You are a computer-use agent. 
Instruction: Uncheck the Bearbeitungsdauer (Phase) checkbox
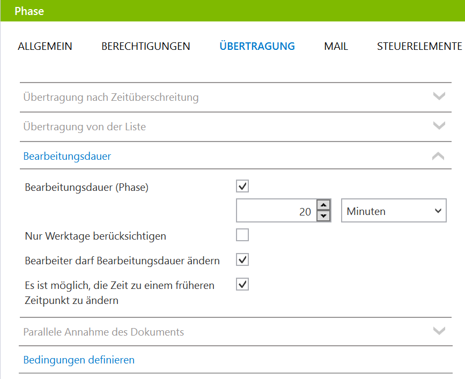(242, 186)
